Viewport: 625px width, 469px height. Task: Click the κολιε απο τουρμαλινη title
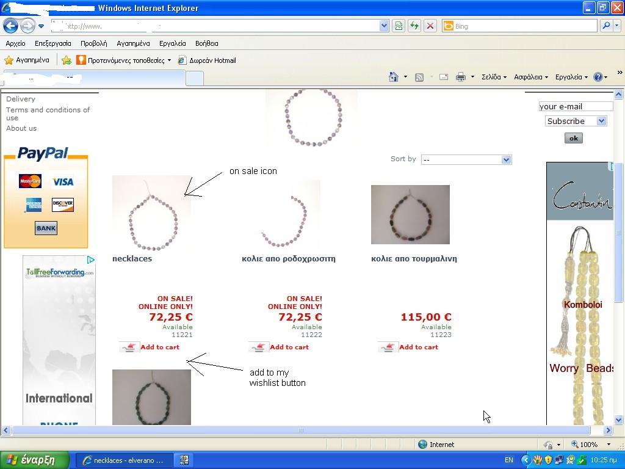click(414, 258)
